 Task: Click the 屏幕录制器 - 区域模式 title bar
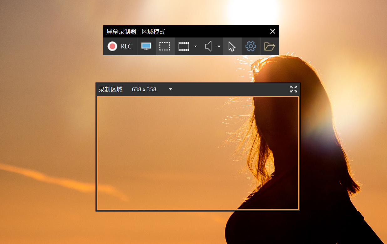click(136, 32)
